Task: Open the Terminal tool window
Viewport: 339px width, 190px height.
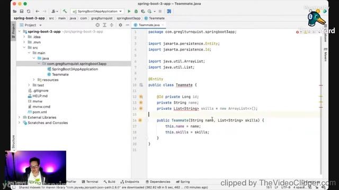Action: coord(90,182)
